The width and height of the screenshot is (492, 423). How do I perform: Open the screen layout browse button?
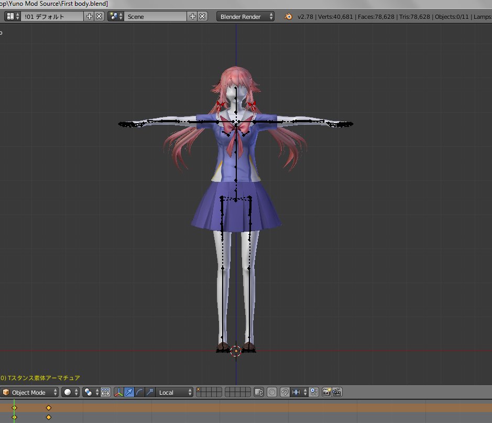click(x=13, y=16)
